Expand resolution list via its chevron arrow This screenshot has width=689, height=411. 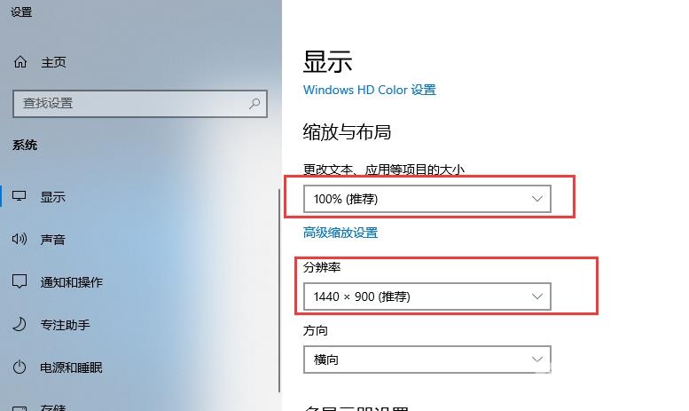click(537, 296)
